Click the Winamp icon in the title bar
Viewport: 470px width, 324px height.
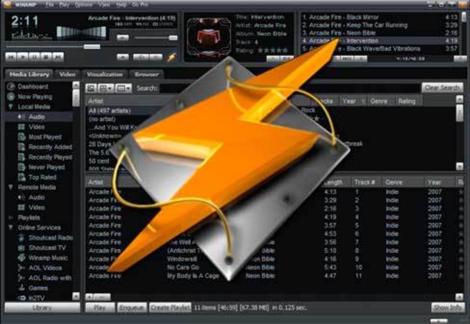click(x=7, y=5)
